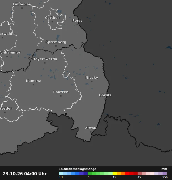Click the city marker below Forst
Viewport: 172px width, 180px height.
77,24
